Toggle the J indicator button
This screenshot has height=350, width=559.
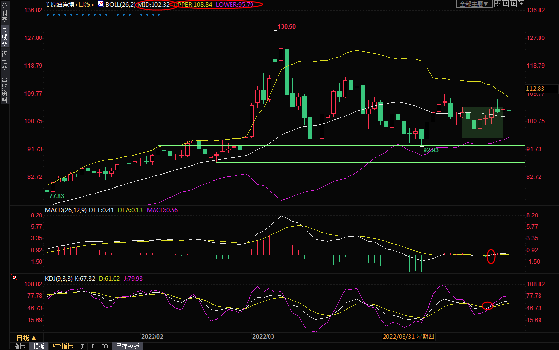point(82,346)
